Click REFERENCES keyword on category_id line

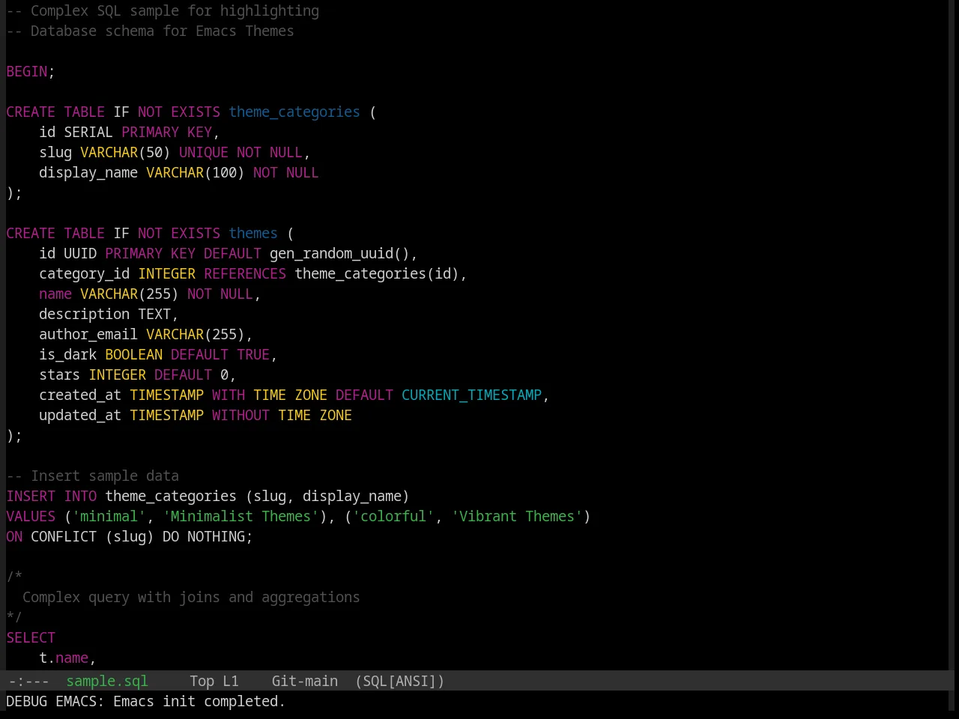[245, 273]
